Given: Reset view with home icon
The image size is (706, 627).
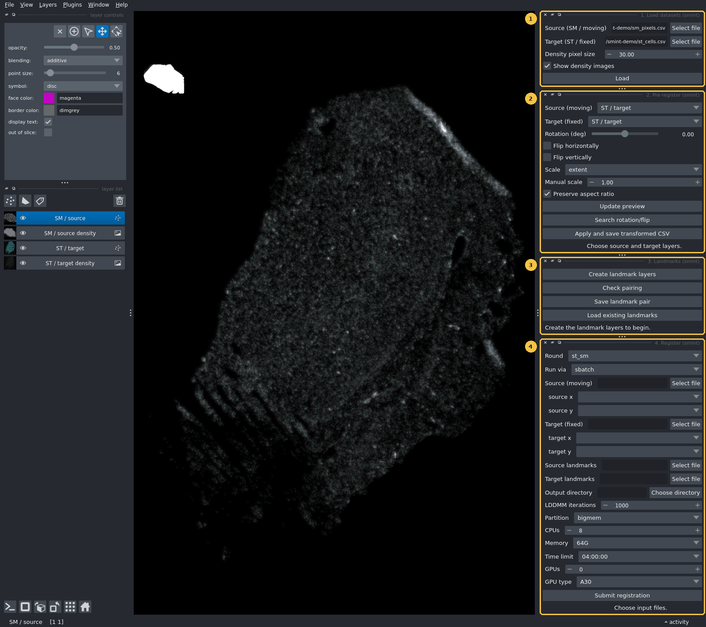Looking at the screenshot, I should (x=85, y=607).
